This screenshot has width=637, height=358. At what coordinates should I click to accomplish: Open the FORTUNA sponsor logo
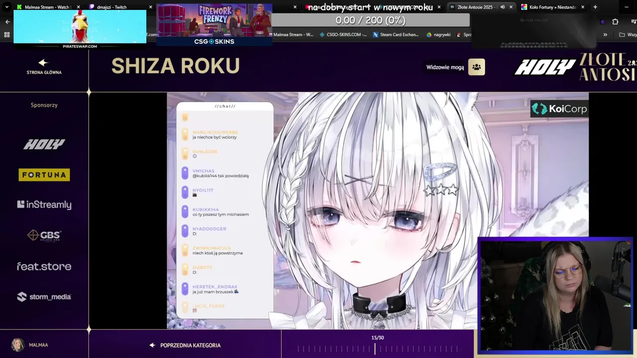coord(44,175)
